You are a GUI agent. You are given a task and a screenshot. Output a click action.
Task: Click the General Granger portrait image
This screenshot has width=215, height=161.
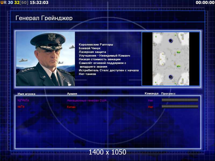click(45, 59)
